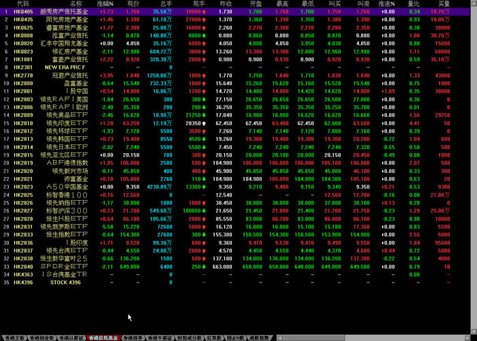Click the red up arrow in HK2831 row
This screenshot has height=341, width=477.
coord(205,226)
